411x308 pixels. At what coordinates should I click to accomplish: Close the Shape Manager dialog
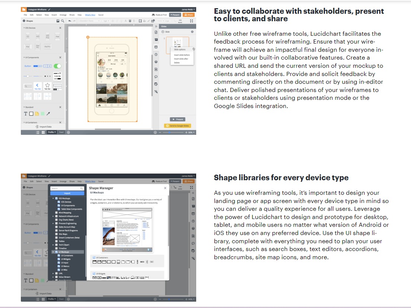click(165, 188)
